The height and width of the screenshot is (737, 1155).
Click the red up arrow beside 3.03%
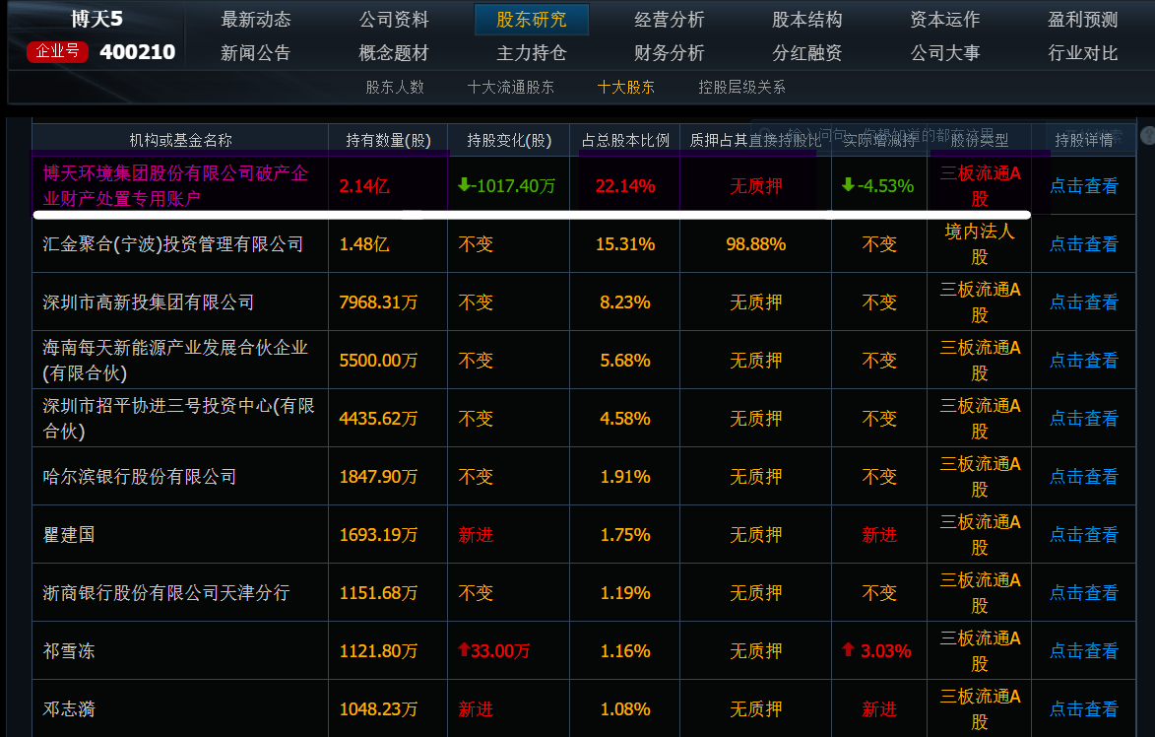(x=848, y=649)
